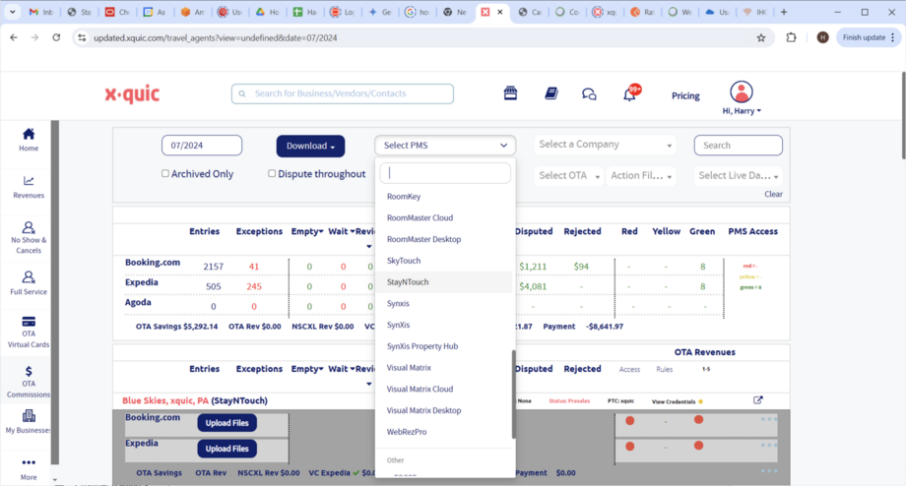Open browser extensions puzzle icon
The image size is (906, 486).
click(x=791, y=37)
